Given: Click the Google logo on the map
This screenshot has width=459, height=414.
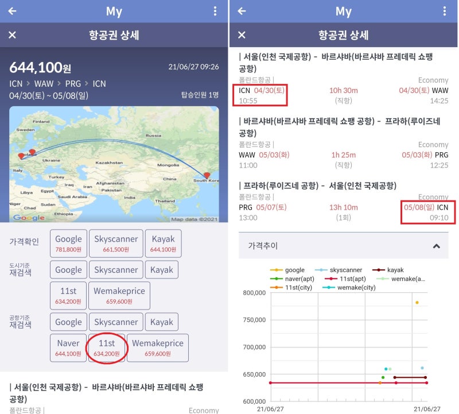Looking at the screenshot, I should 29,218.
